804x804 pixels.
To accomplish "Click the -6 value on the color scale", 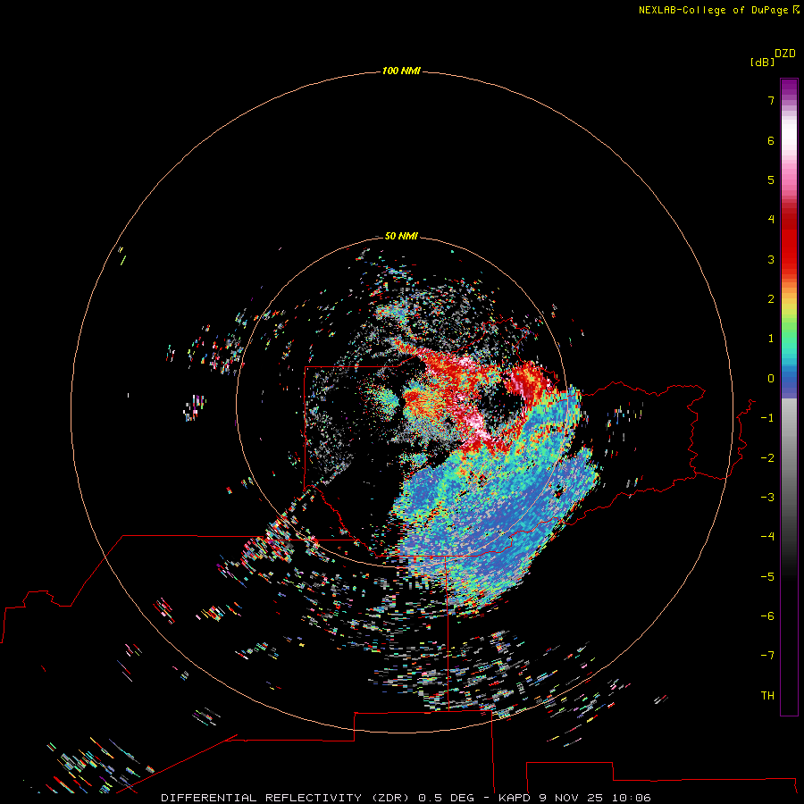I will point(767,616).
